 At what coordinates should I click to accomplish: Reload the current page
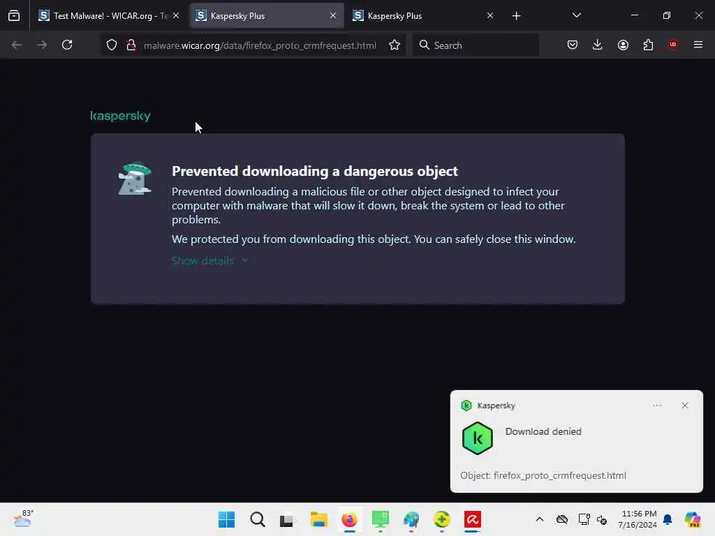(67, 45)
